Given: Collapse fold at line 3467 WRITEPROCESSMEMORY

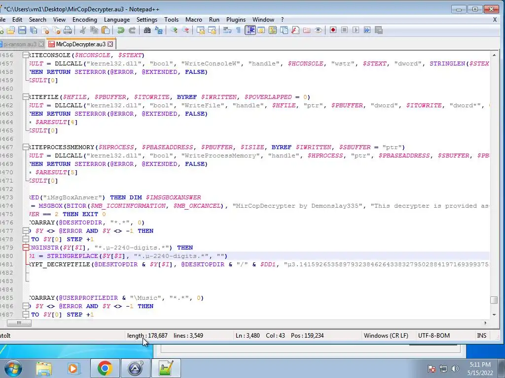Looking at the screenshot, I should (26, 147).
